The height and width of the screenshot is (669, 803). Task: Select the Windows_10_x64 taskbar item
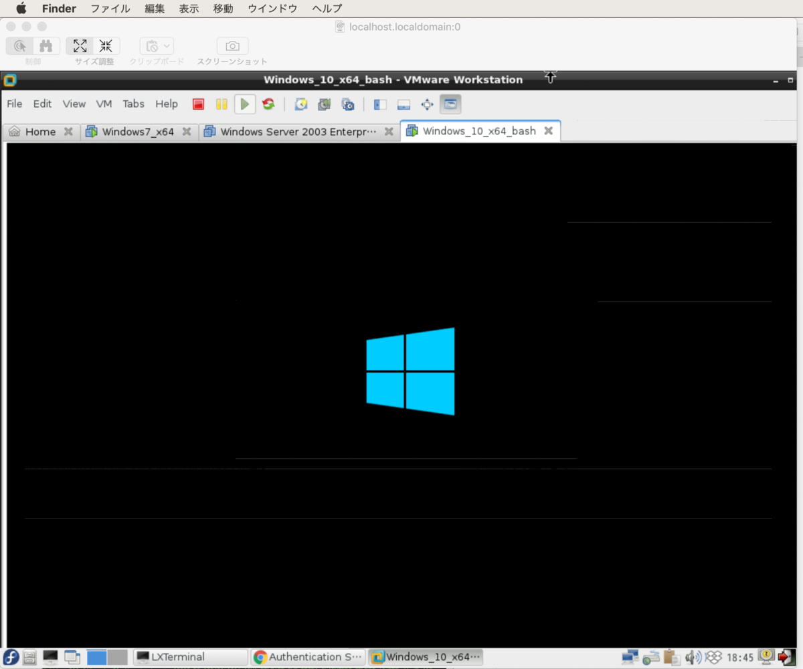tap(426, 657)
